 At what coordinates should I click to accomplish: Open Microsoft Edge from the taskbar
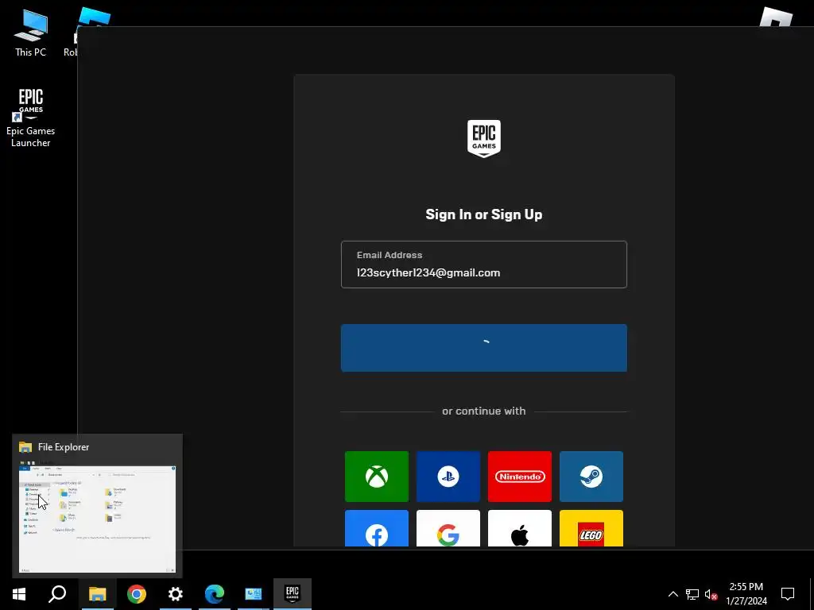(x=215, y=594)
